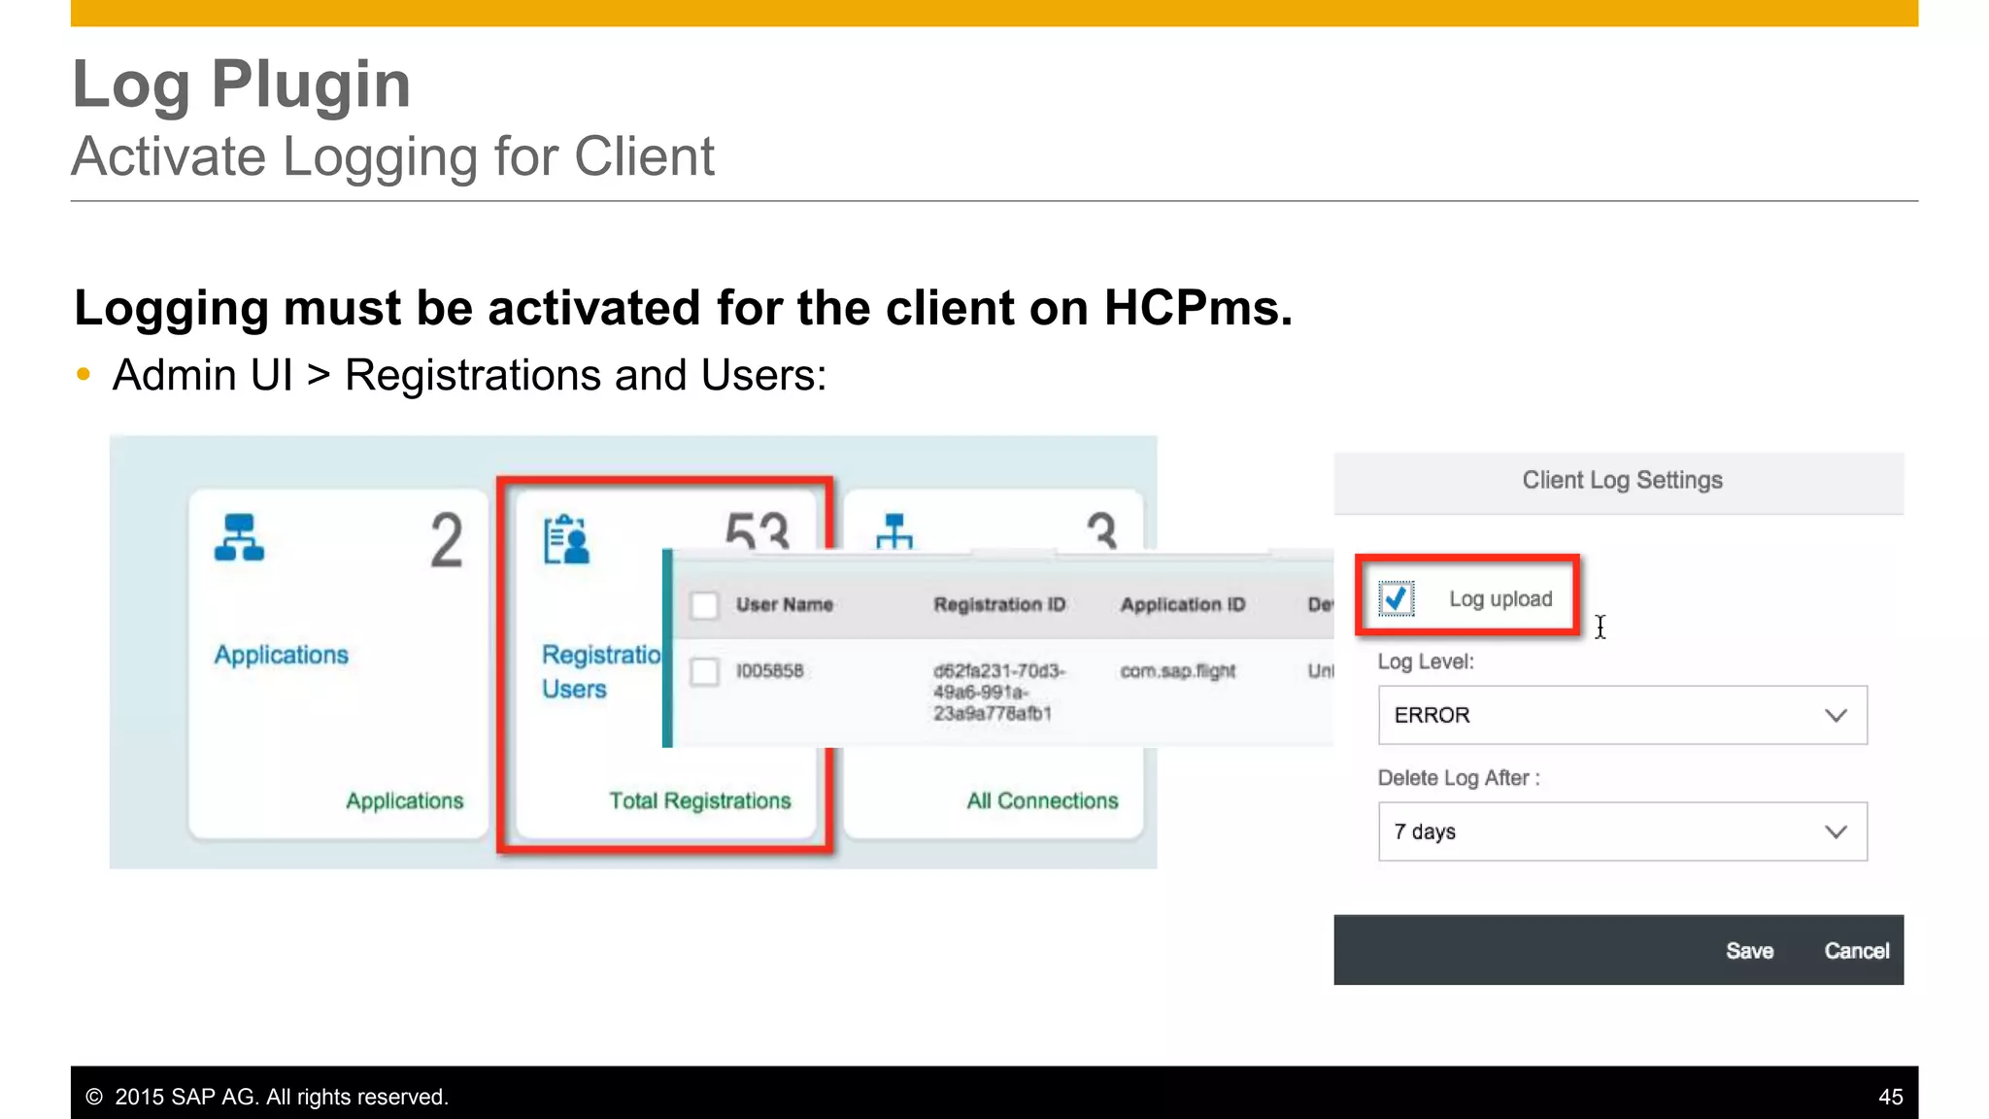Click the connections count 3
The height and width of the screenshot is (1119, 1989).
click(1101, 531)
